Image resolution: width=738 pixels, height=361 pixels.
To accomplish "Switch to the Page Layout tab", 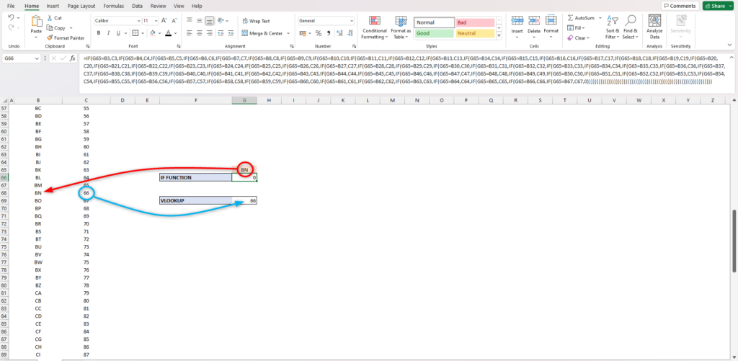I will click(81, 6).
